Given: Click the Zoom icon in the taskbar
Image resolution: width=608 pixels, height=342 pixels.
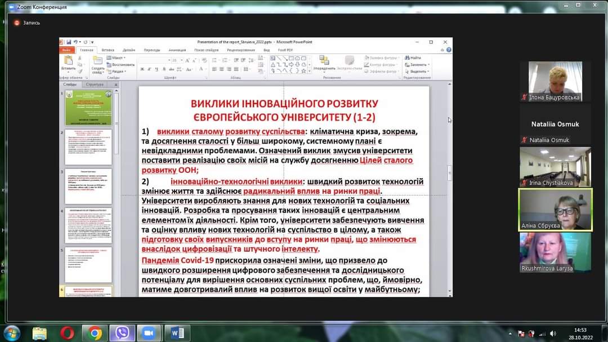Looking at the screenshot, I should pos(149,333).
